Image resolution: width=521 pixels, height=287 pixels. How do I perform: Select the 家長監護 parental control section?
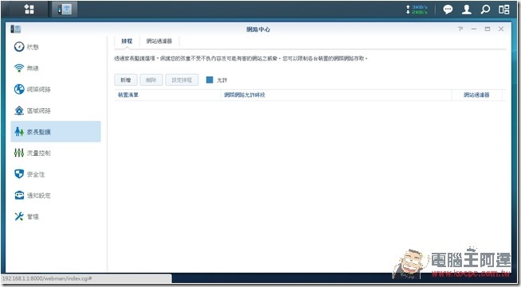(x=56, y=131)
